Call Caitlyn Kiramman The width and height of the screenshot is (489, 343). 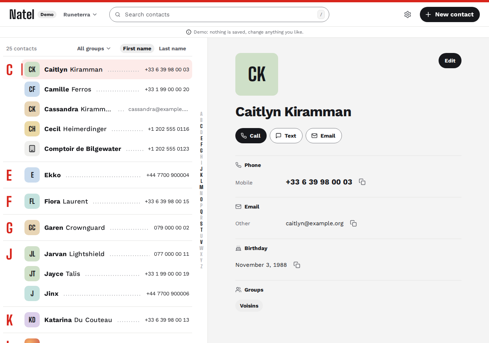pyautogui.click(x=251, y=136)
